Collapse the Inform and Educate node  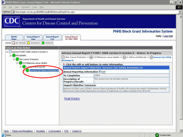click(21, 67)
